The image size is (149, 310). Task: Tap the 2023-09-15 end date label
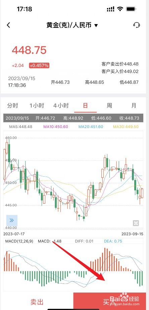[132, 234]
